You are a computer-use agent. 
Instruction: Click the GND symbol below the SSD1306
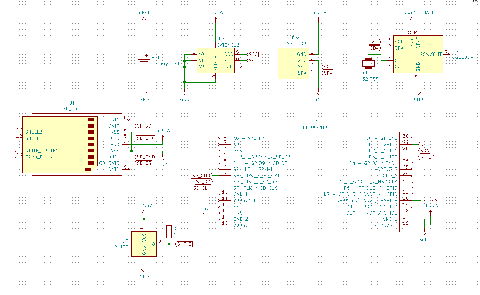coord(319,97)
